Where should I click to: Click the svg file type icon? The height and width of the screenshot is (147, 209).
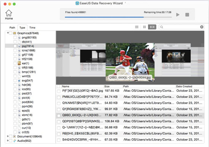(x=19, y=81)
